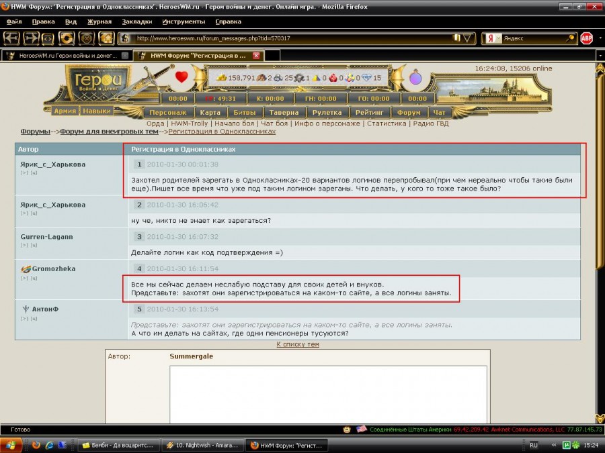Click the browser Back arrow button
The image size is (605, 453).
[x=13, y=38]
